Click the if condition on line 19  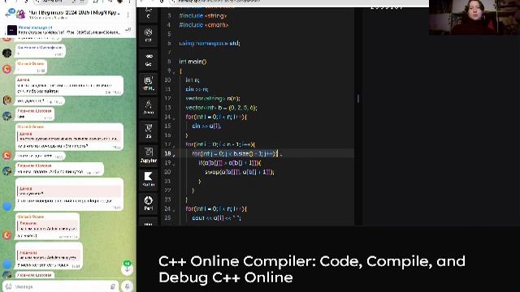tap(230, 163)
